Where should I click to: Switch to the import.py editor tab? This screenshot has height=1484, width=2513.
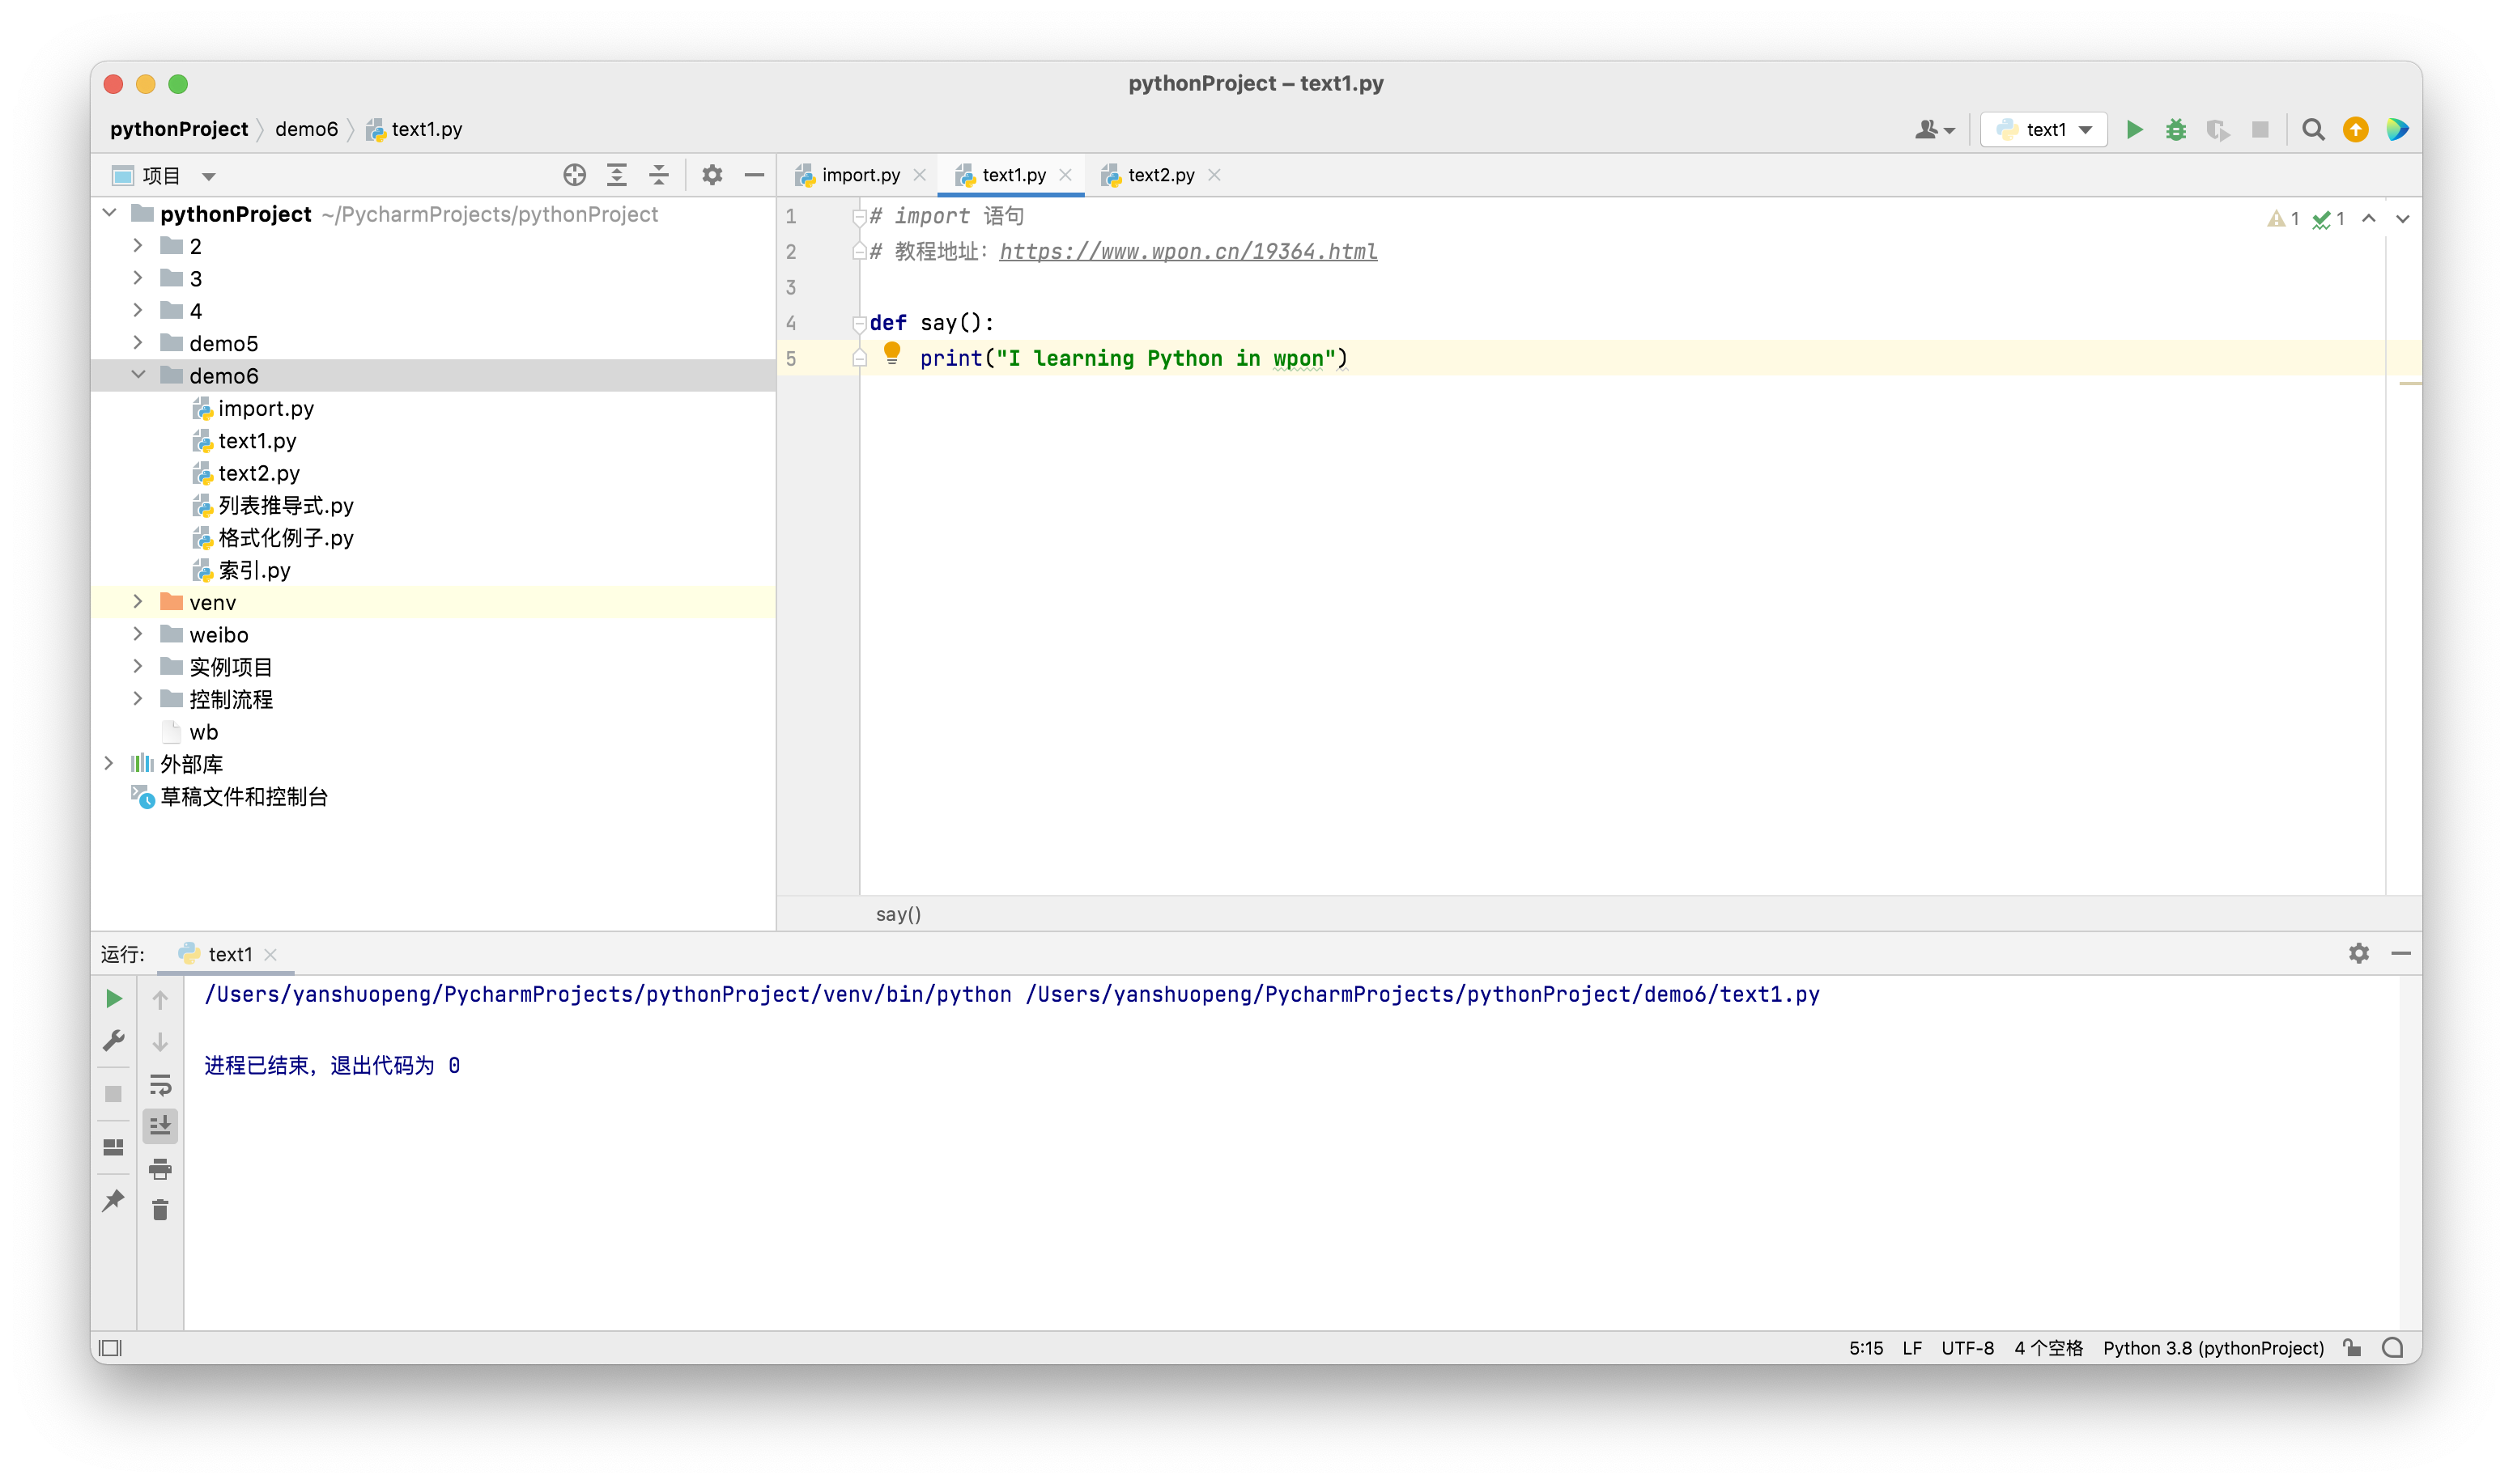(x=859, y=175)
